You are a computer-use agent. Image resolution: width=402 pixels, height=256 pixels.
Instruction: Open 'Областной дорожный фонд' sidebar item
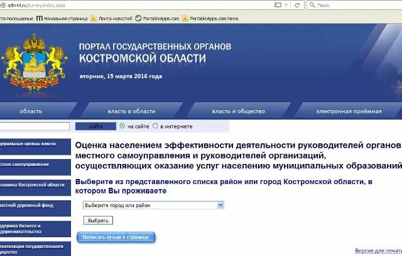[35, 208]
